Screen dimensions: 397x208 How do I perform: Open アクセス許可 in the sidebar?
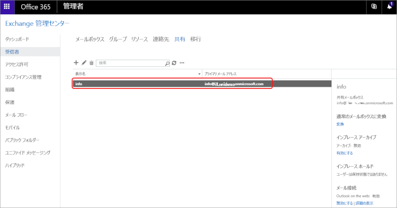16,65
